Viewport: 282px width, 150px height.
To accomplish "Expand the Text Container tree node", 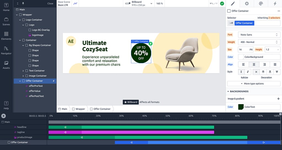I will (23, 71).
